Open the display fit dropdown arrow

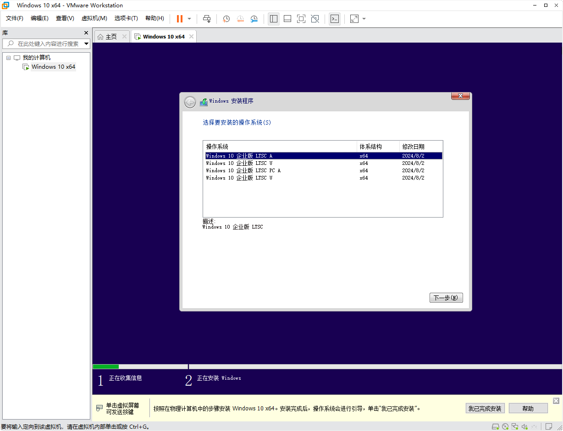[364, 19]
